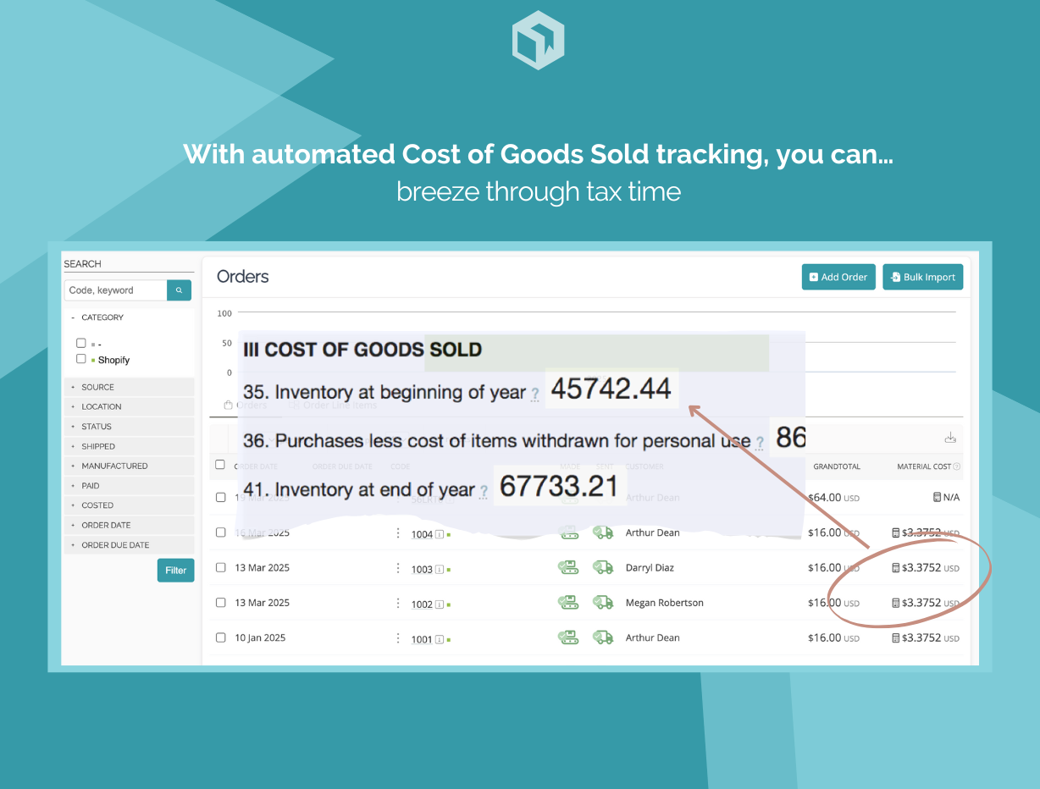This screenshot has height=789, width=1040.
Task: Click calculator icon in the 10 Jan 2025 row
Action: (896, 638)
